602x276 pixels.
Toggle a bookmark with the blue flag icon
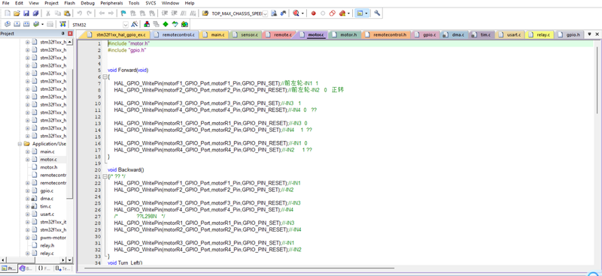[x=123, y=13]
